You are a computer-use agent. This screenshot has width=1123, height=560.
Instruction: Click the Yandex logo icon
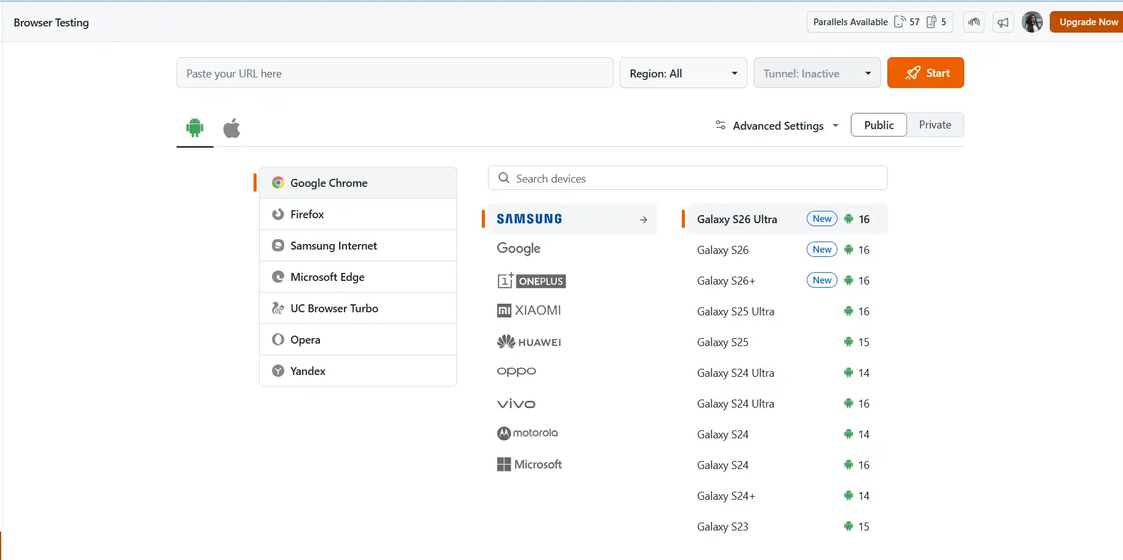278,371
